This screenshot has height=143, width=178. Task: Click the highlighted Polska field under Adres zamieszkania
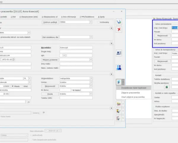pos(175,28)
